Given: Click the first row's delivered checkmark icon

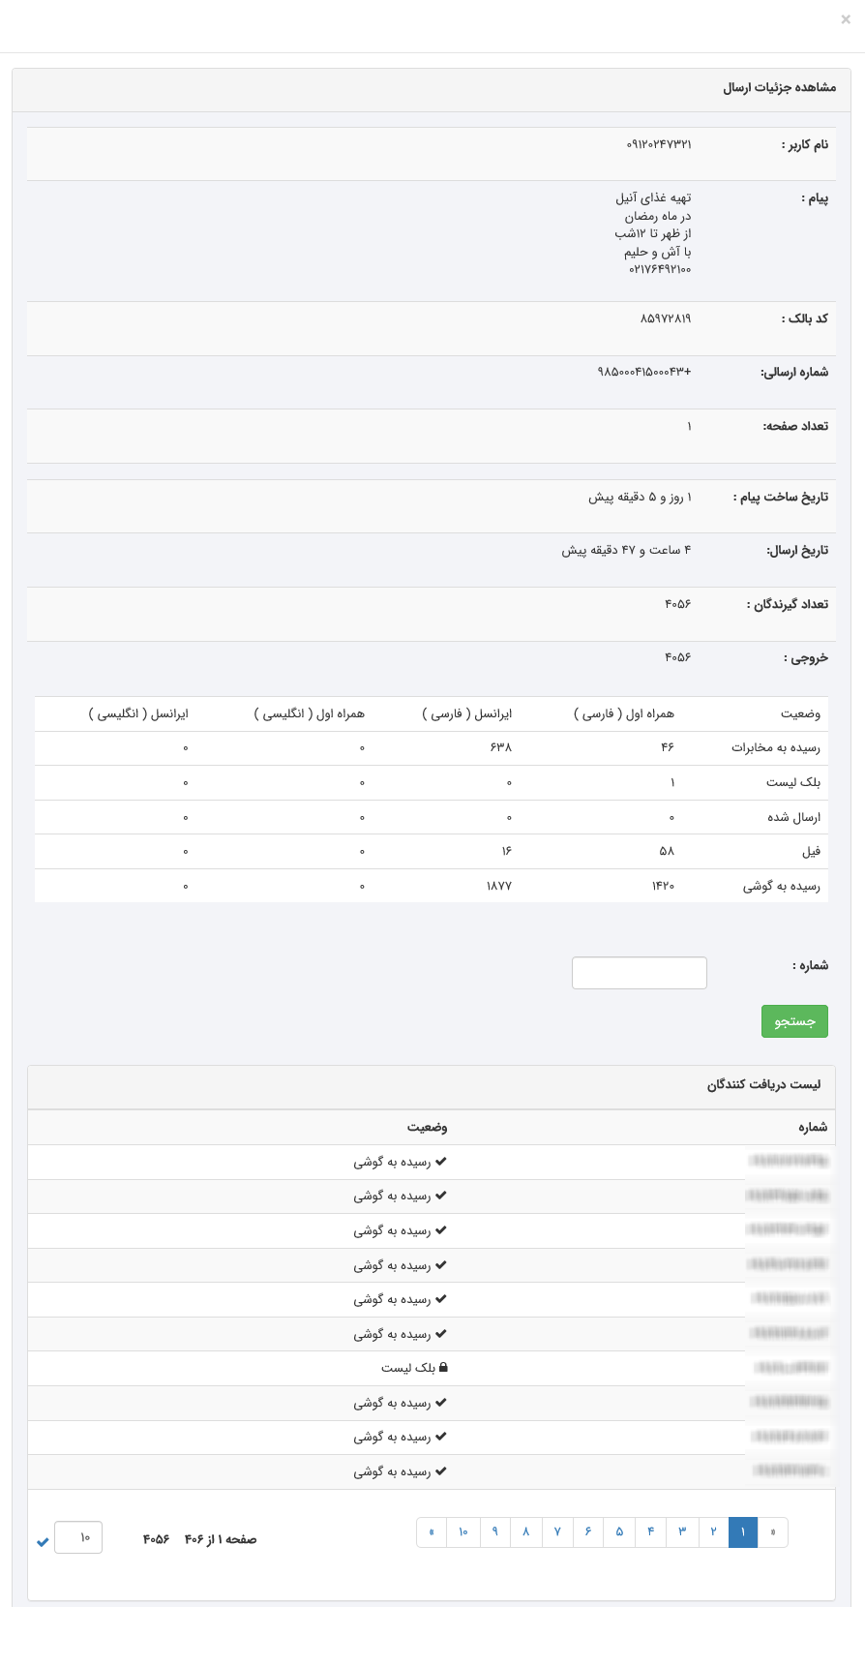Looking at the screenshot, I should (x=441, y=1162).
